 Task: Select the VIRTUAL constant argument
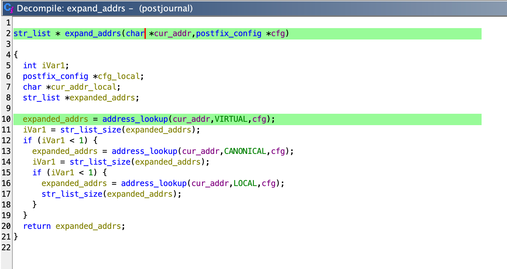click(231, 119)
